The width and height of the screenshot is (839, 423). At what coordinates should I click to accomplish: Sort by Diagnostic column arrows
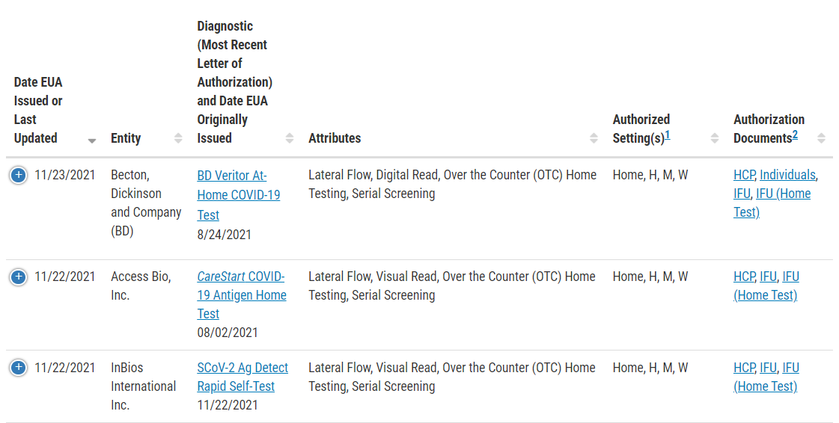pos(290,138)
